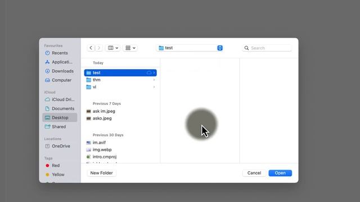Select Desktop in the sidebar

tap(60, 117)
